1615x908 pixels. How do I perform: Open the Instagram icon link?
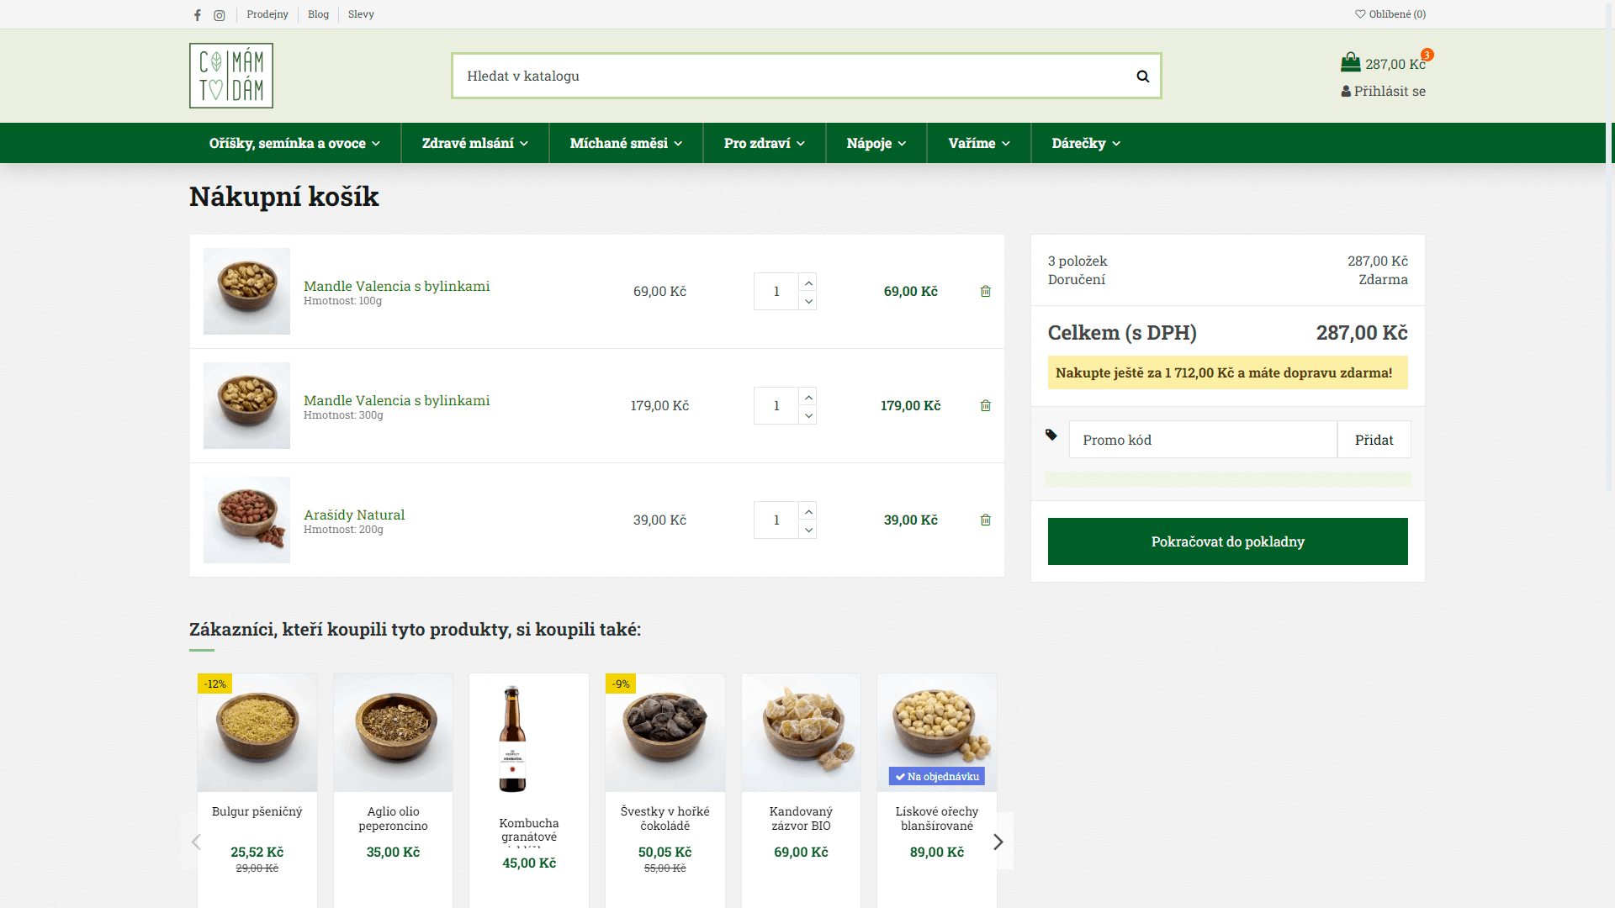[x=220, y=15]
